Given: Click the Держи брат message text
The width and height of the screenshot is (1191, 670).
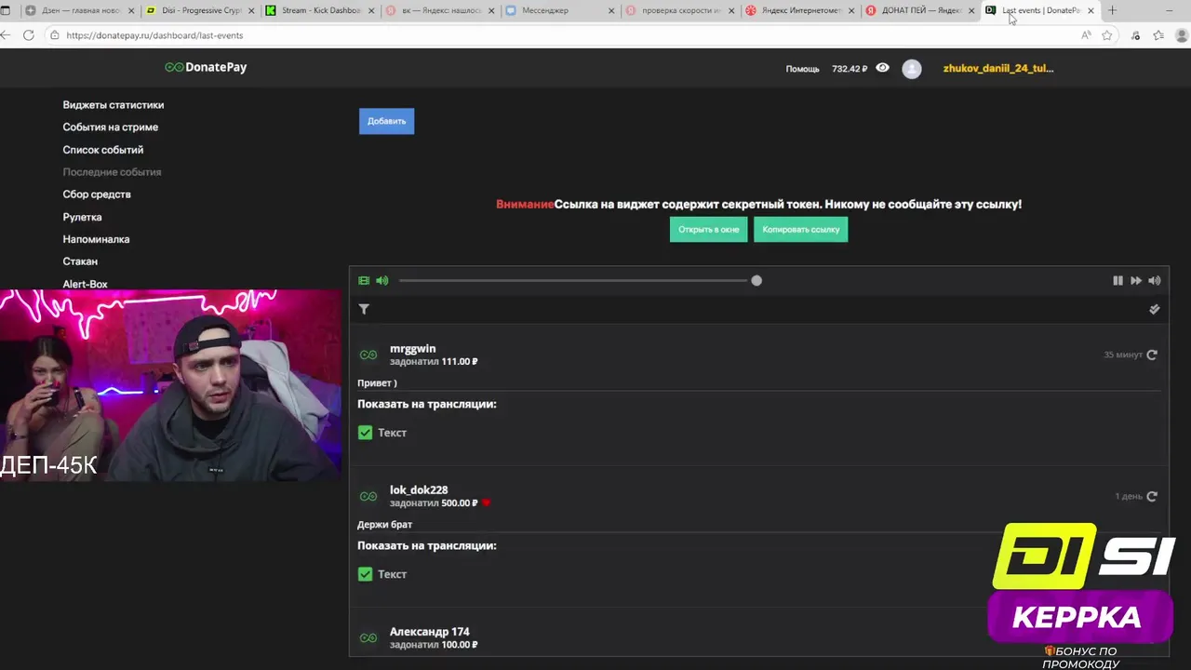Looking at the screenshot, I should (384, 525).
